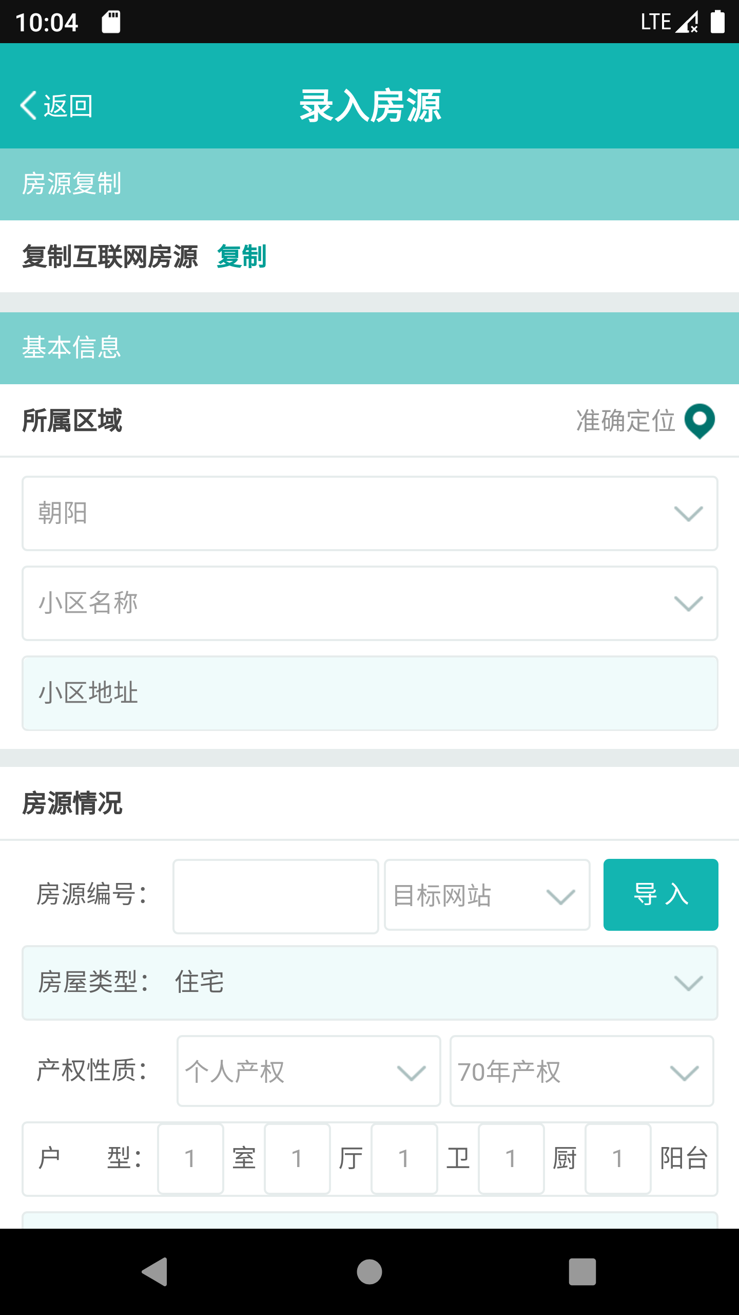739x1315 pixels.
Task: Tap the 复制 link
Action: [241, 256]
